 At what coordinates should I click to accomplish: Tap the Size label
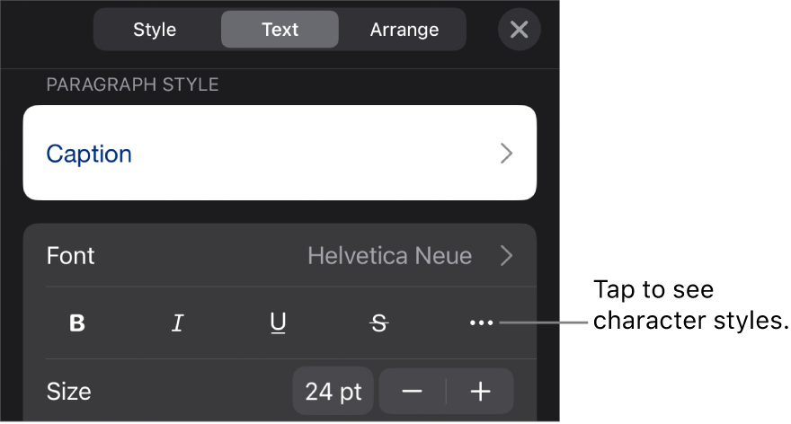pyautogui.click(x=69, y=392)
